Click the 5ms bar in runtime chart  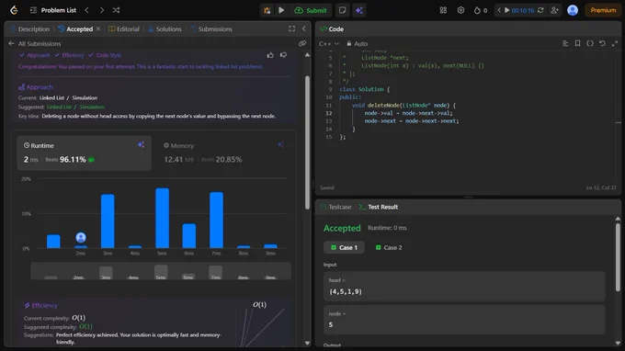click(x=162, y=219)
